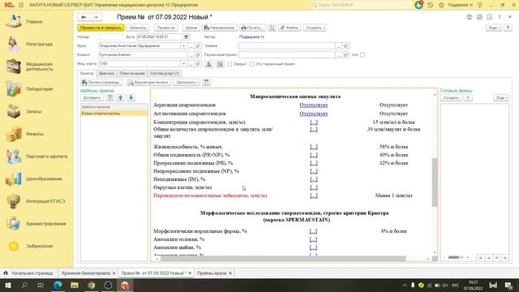The width and height of the screenshot is (519, 292).
Task: Click the forward navigation arrow
Action: pyautogui.click(x=96, y=17)
